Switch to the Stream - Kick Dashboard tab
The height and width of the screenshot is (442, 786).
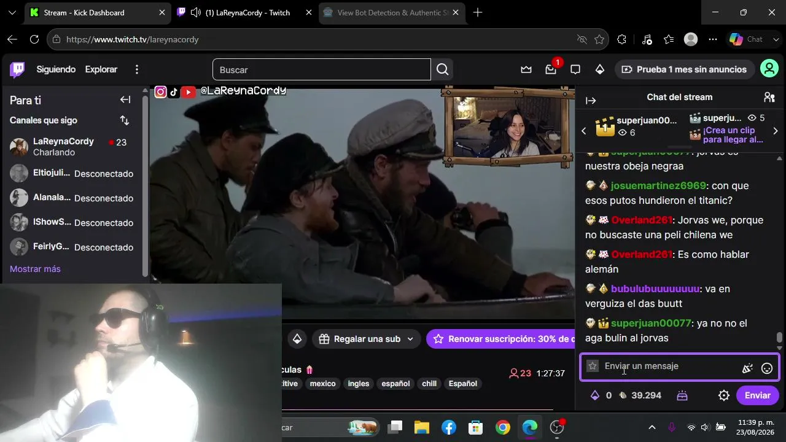click(x=98, y=12)
